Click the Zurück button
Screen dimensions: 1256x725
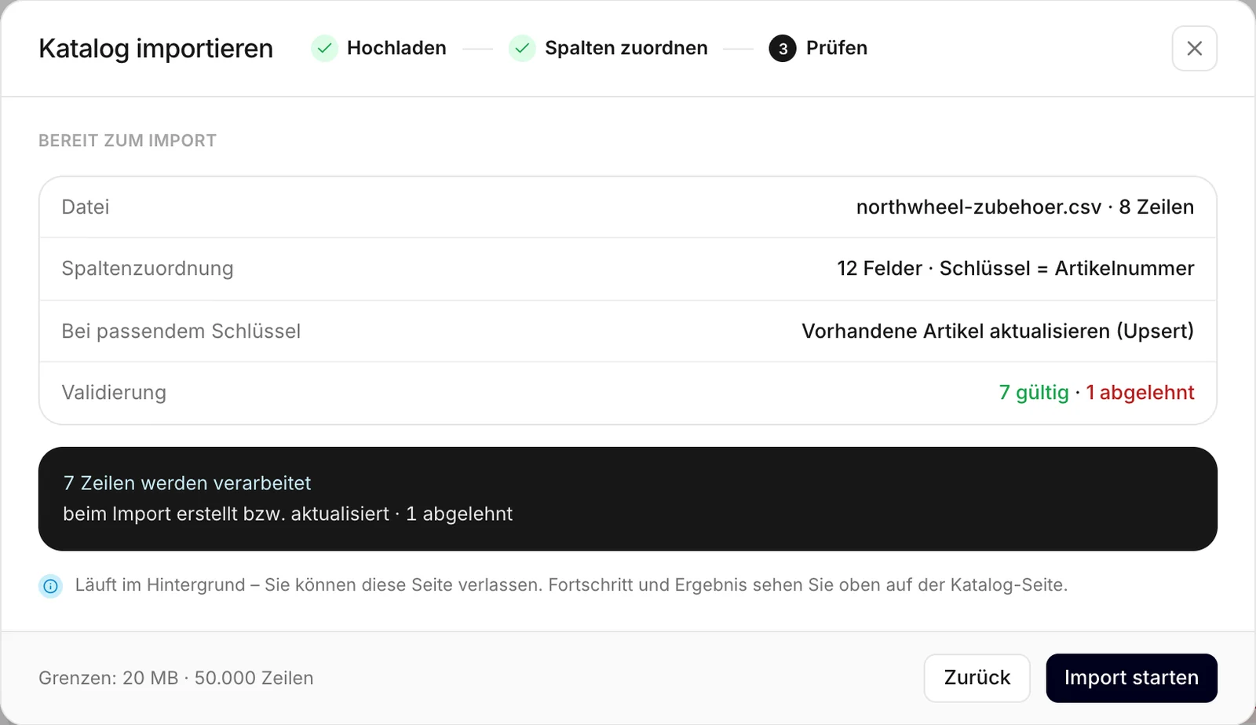[977, 678]
